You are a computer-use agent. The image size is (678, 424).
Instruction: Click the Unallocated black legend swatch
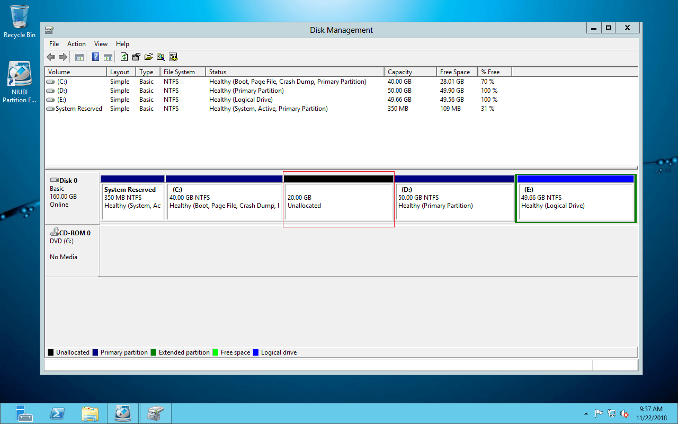[51, 352]
